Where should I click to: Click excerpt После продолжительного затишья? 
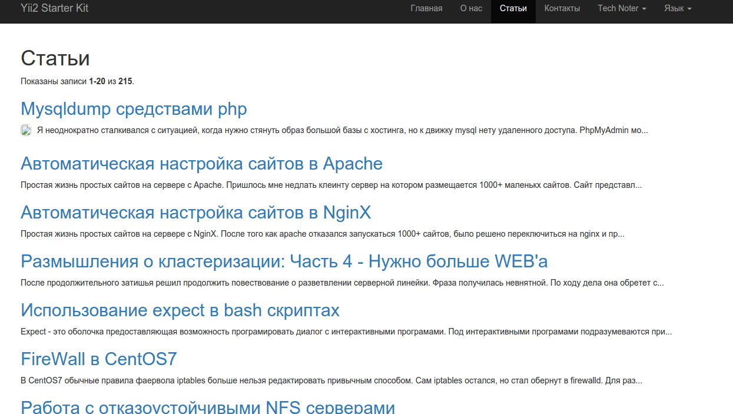tap(342, 283)
